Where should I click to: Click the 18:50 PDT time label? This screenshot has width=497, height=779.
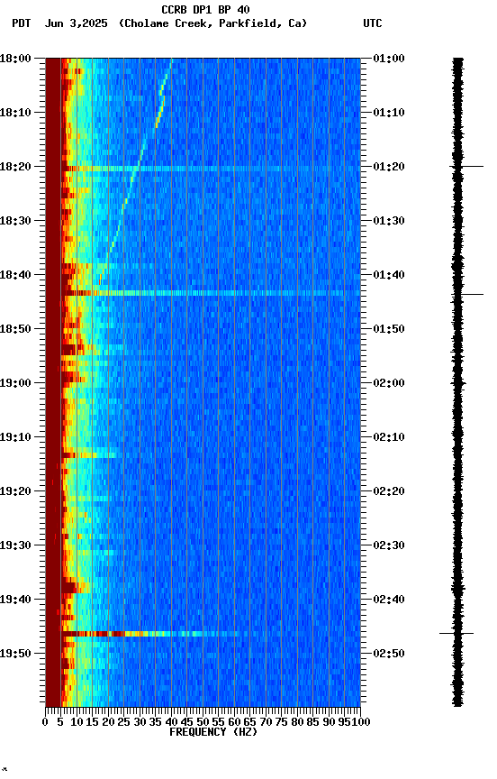[15, 329]
